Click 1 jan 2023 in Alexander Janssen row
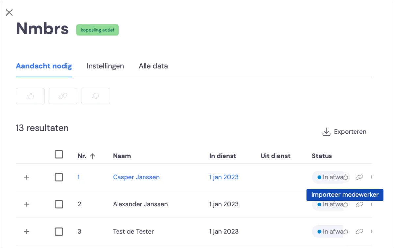This screenshot has height=248, width=395. (x=224, y=204)
